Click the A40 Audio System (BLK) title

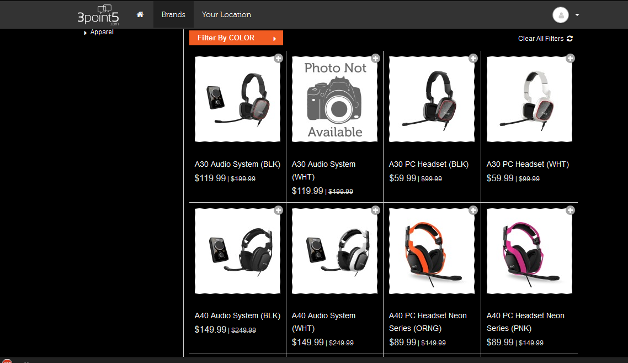(x=237, y=316)
